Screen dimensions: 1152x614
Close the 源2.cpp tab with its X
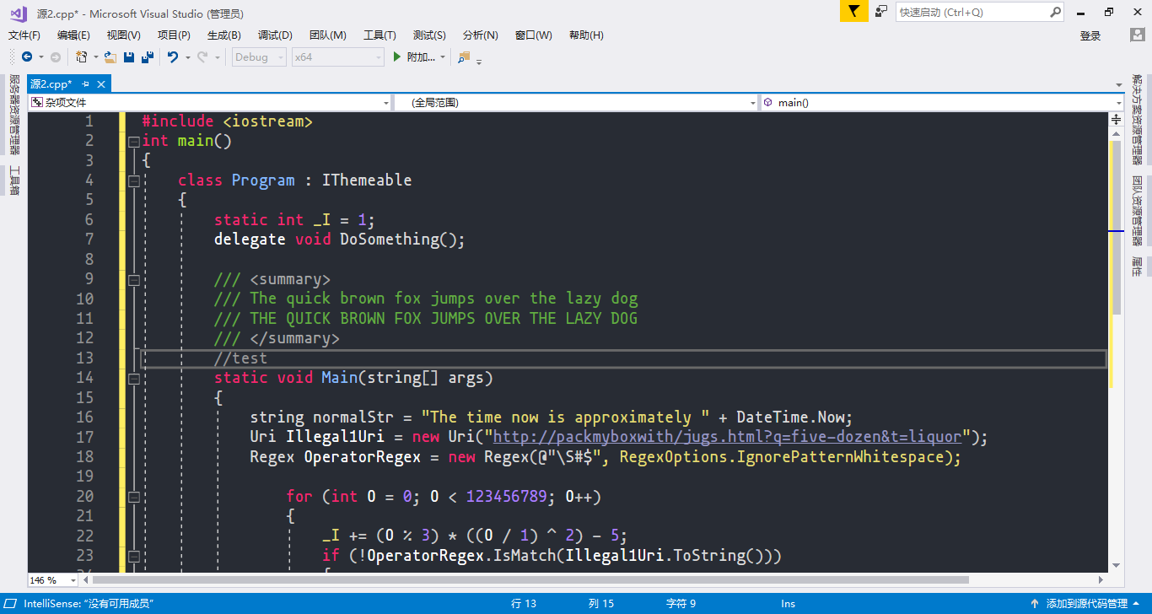tap(101, 84)
